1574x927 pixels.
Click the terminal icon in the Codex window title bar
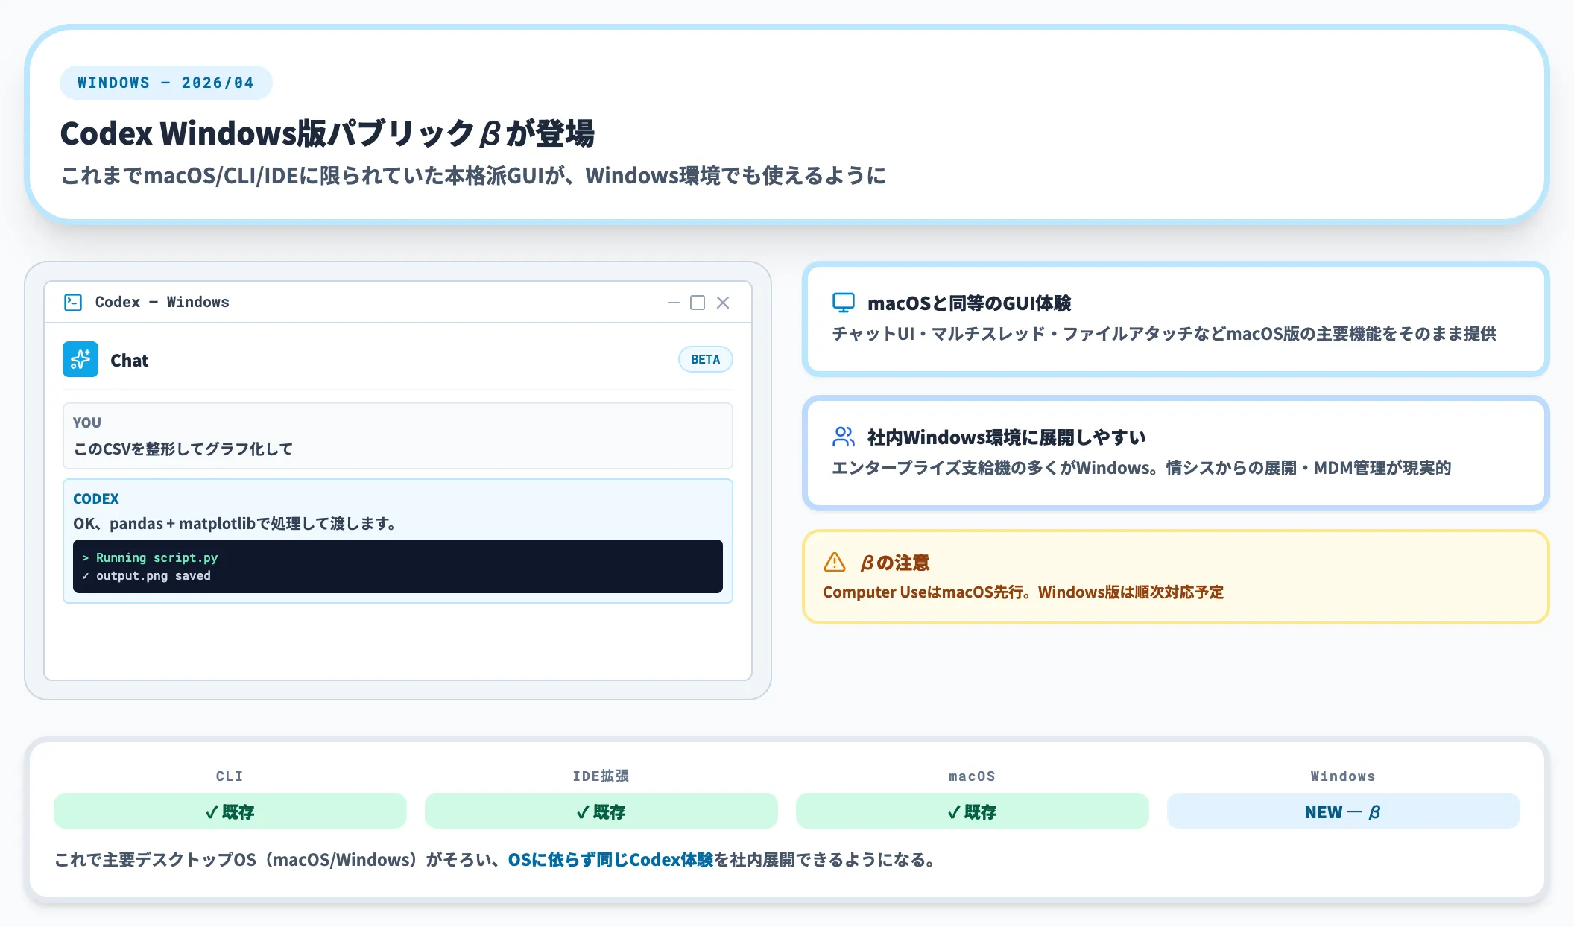74,302
